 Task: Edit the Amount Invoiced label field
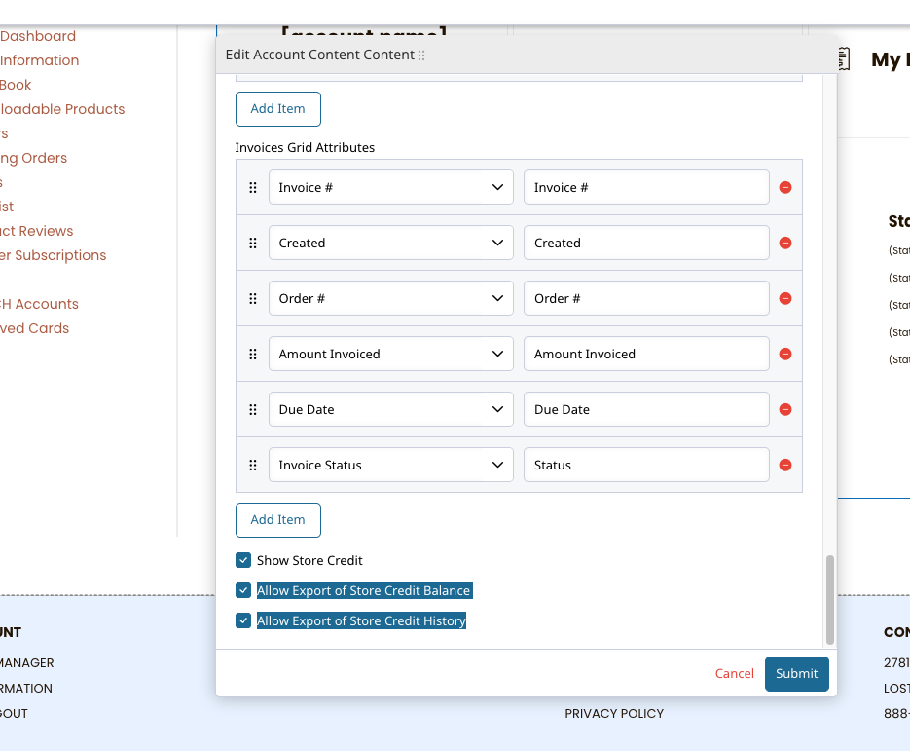(x=646, y=354)
